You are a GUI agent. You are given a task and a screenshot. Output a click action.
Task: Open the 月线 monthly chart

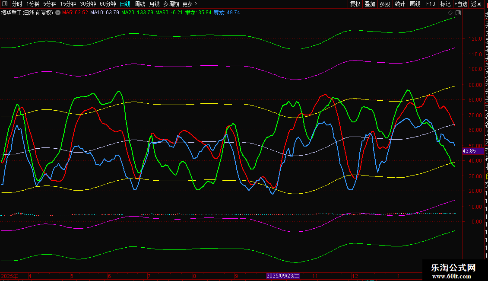tap(154, 4)
